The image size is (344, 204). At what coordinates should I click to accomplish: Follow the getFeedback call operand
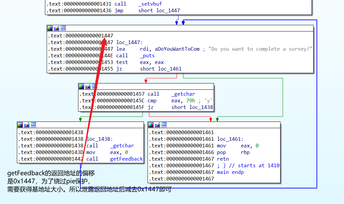coord(126,159)
